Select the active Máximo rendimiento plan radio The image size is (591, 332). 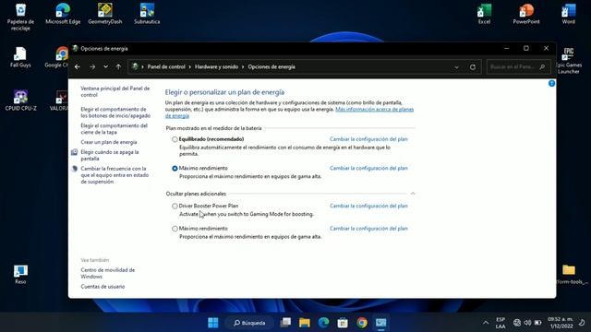coord(175,168)
